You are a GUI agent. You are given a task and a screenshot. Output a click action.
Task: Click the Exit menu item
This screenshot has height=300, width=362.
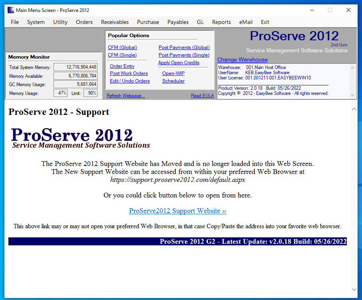265,22
